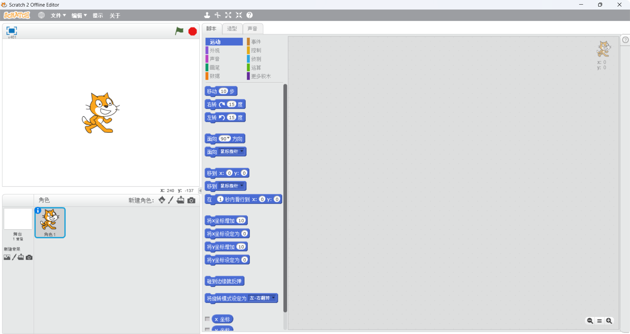The height and width of the screenshot is (334, 630).
Task: Open the 文件 menu
Action: tap(56, 15)
